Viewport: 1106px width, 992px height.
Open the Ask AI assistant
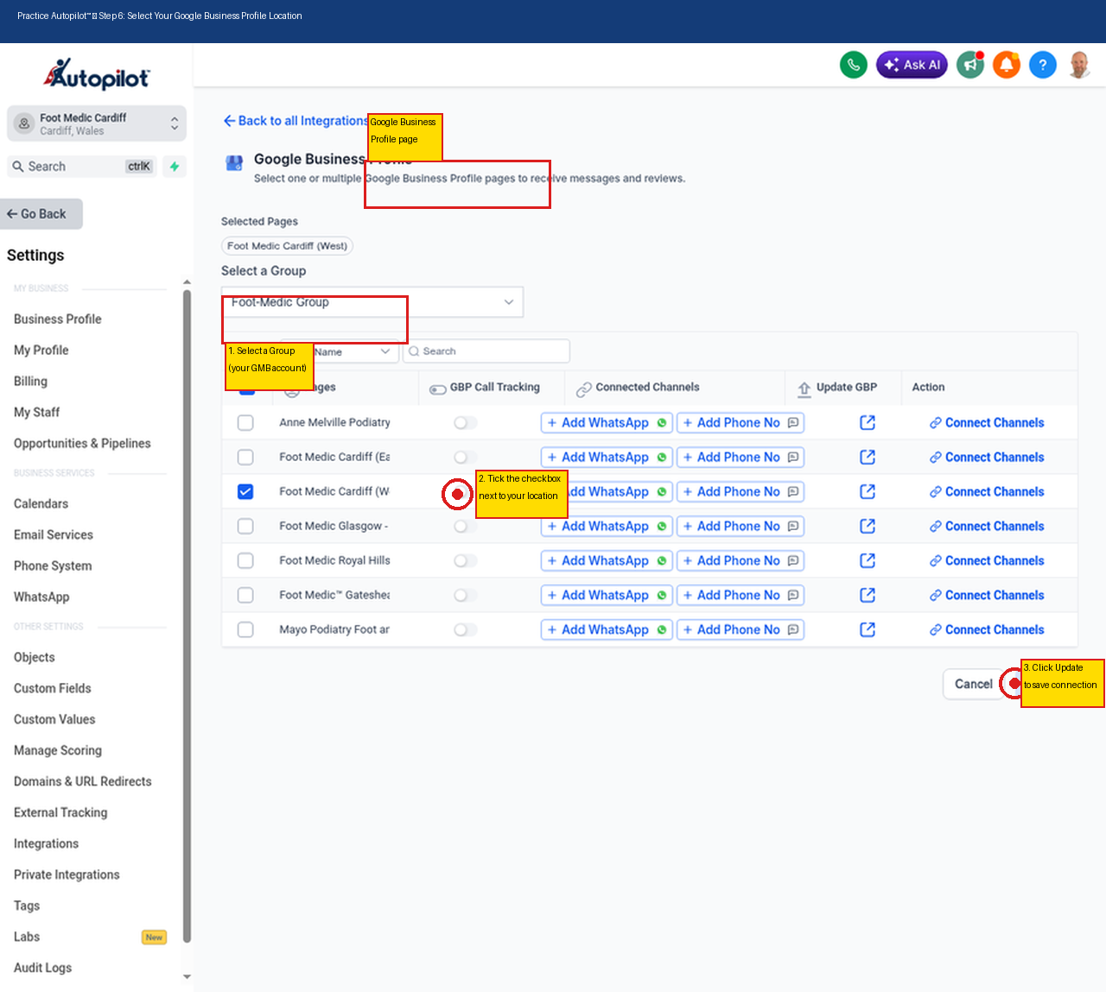click(912, 65)
